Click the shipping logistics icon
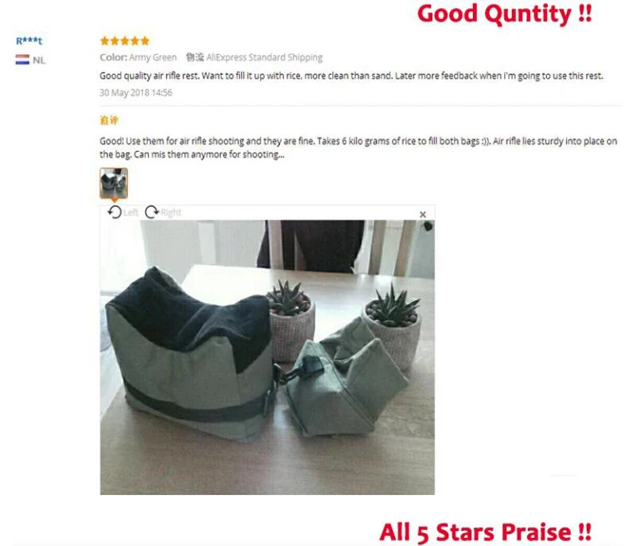 coord(195,57)
